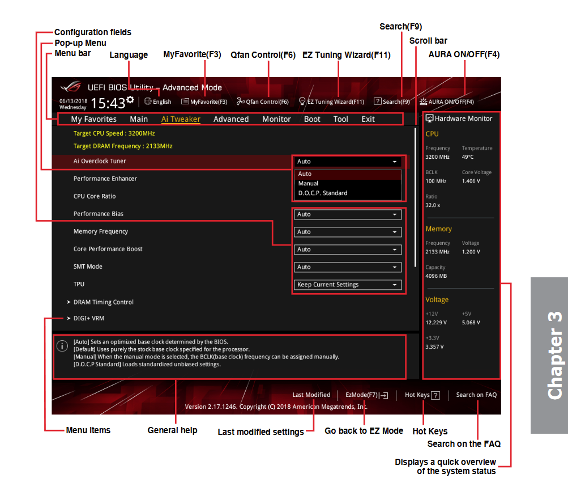The height and width of the screenshot is (482, 568).
Task: Select the CPU Core Ratio item
Action: coord(95,196)
